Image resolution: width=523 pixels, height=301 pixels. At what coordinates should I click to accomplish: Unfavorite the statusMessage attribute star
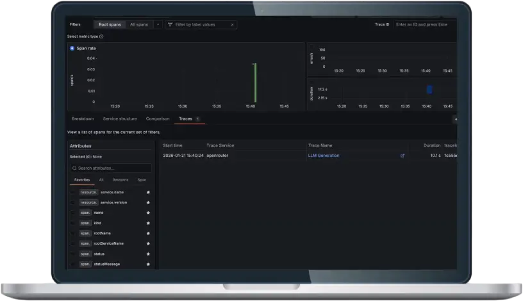coord(148,264)
